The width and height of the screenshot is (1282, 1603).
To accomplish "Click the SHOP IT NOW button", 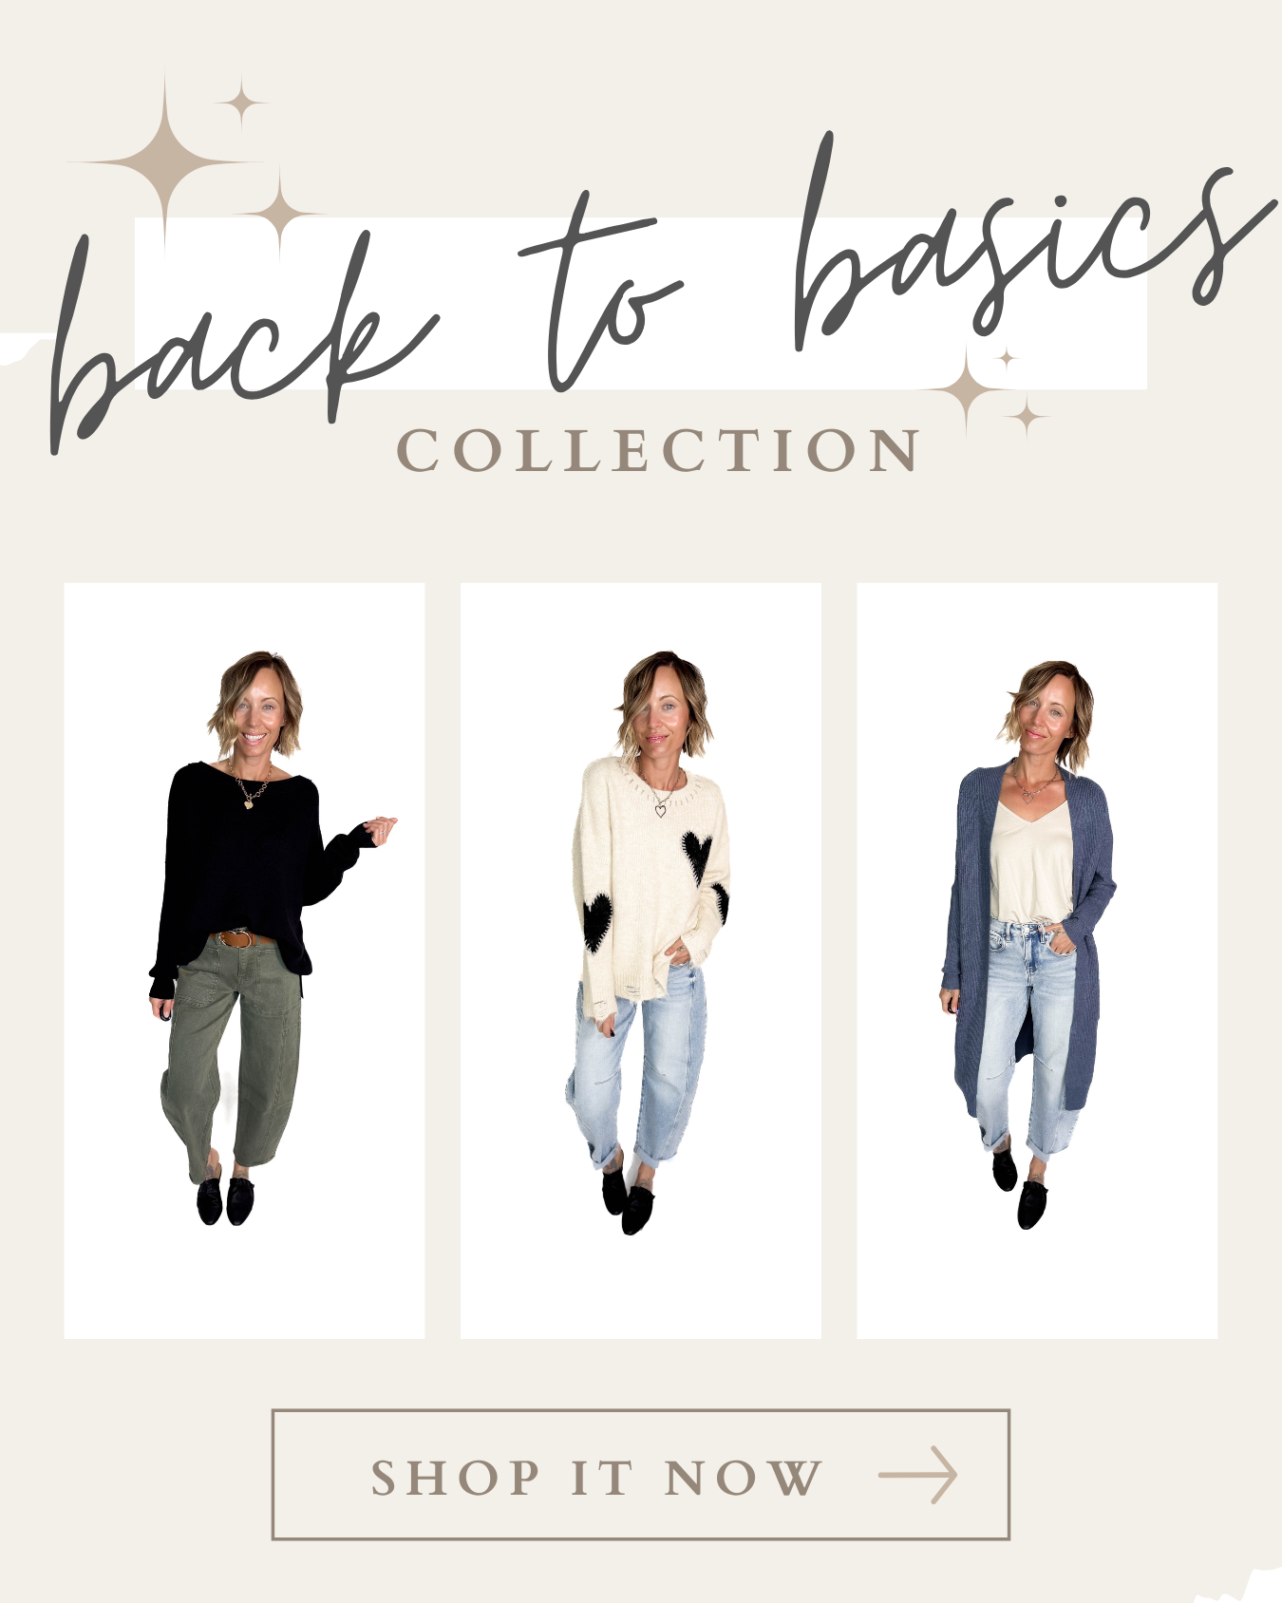I will click(640, 1475).
